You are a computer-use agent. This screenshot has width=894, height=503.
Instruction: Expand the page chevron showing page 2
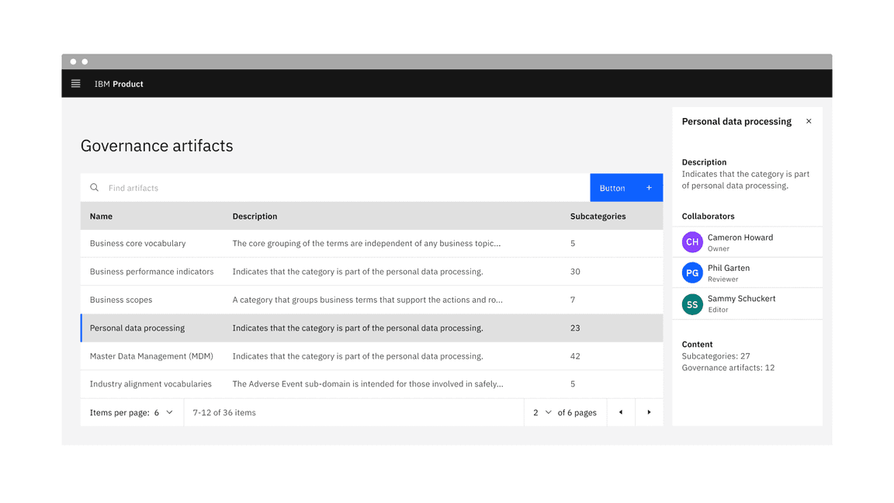(548, 412)
